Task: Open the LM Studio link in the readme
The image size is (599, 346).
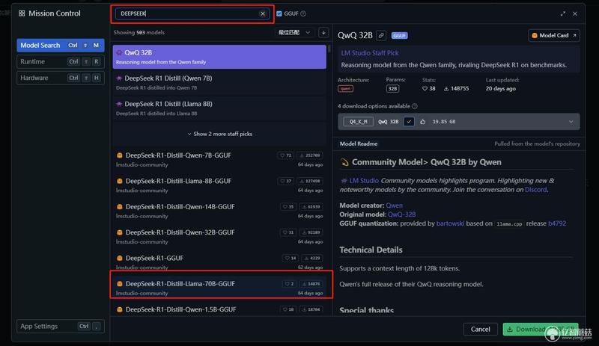Action: point(364,180)
